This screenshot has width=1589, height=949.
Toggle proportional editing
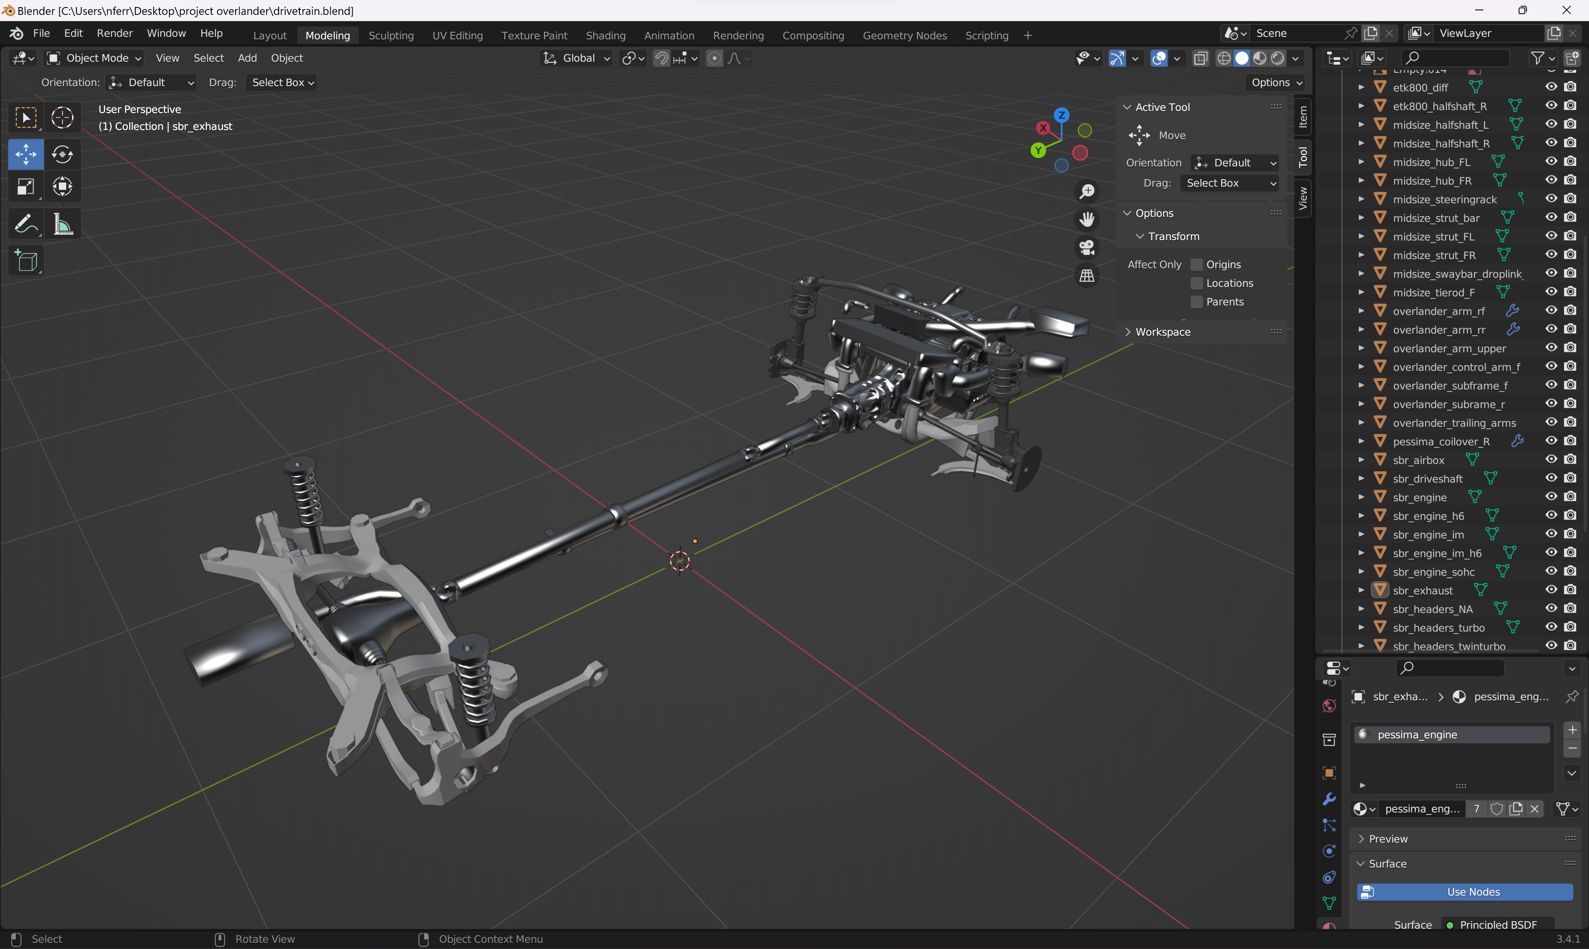tap(714, 58)
